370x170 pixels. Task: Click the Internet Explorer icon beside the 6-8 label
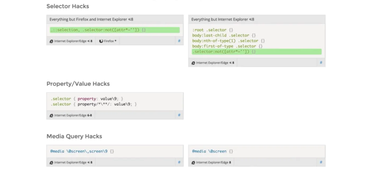click(x=51, y=115)
